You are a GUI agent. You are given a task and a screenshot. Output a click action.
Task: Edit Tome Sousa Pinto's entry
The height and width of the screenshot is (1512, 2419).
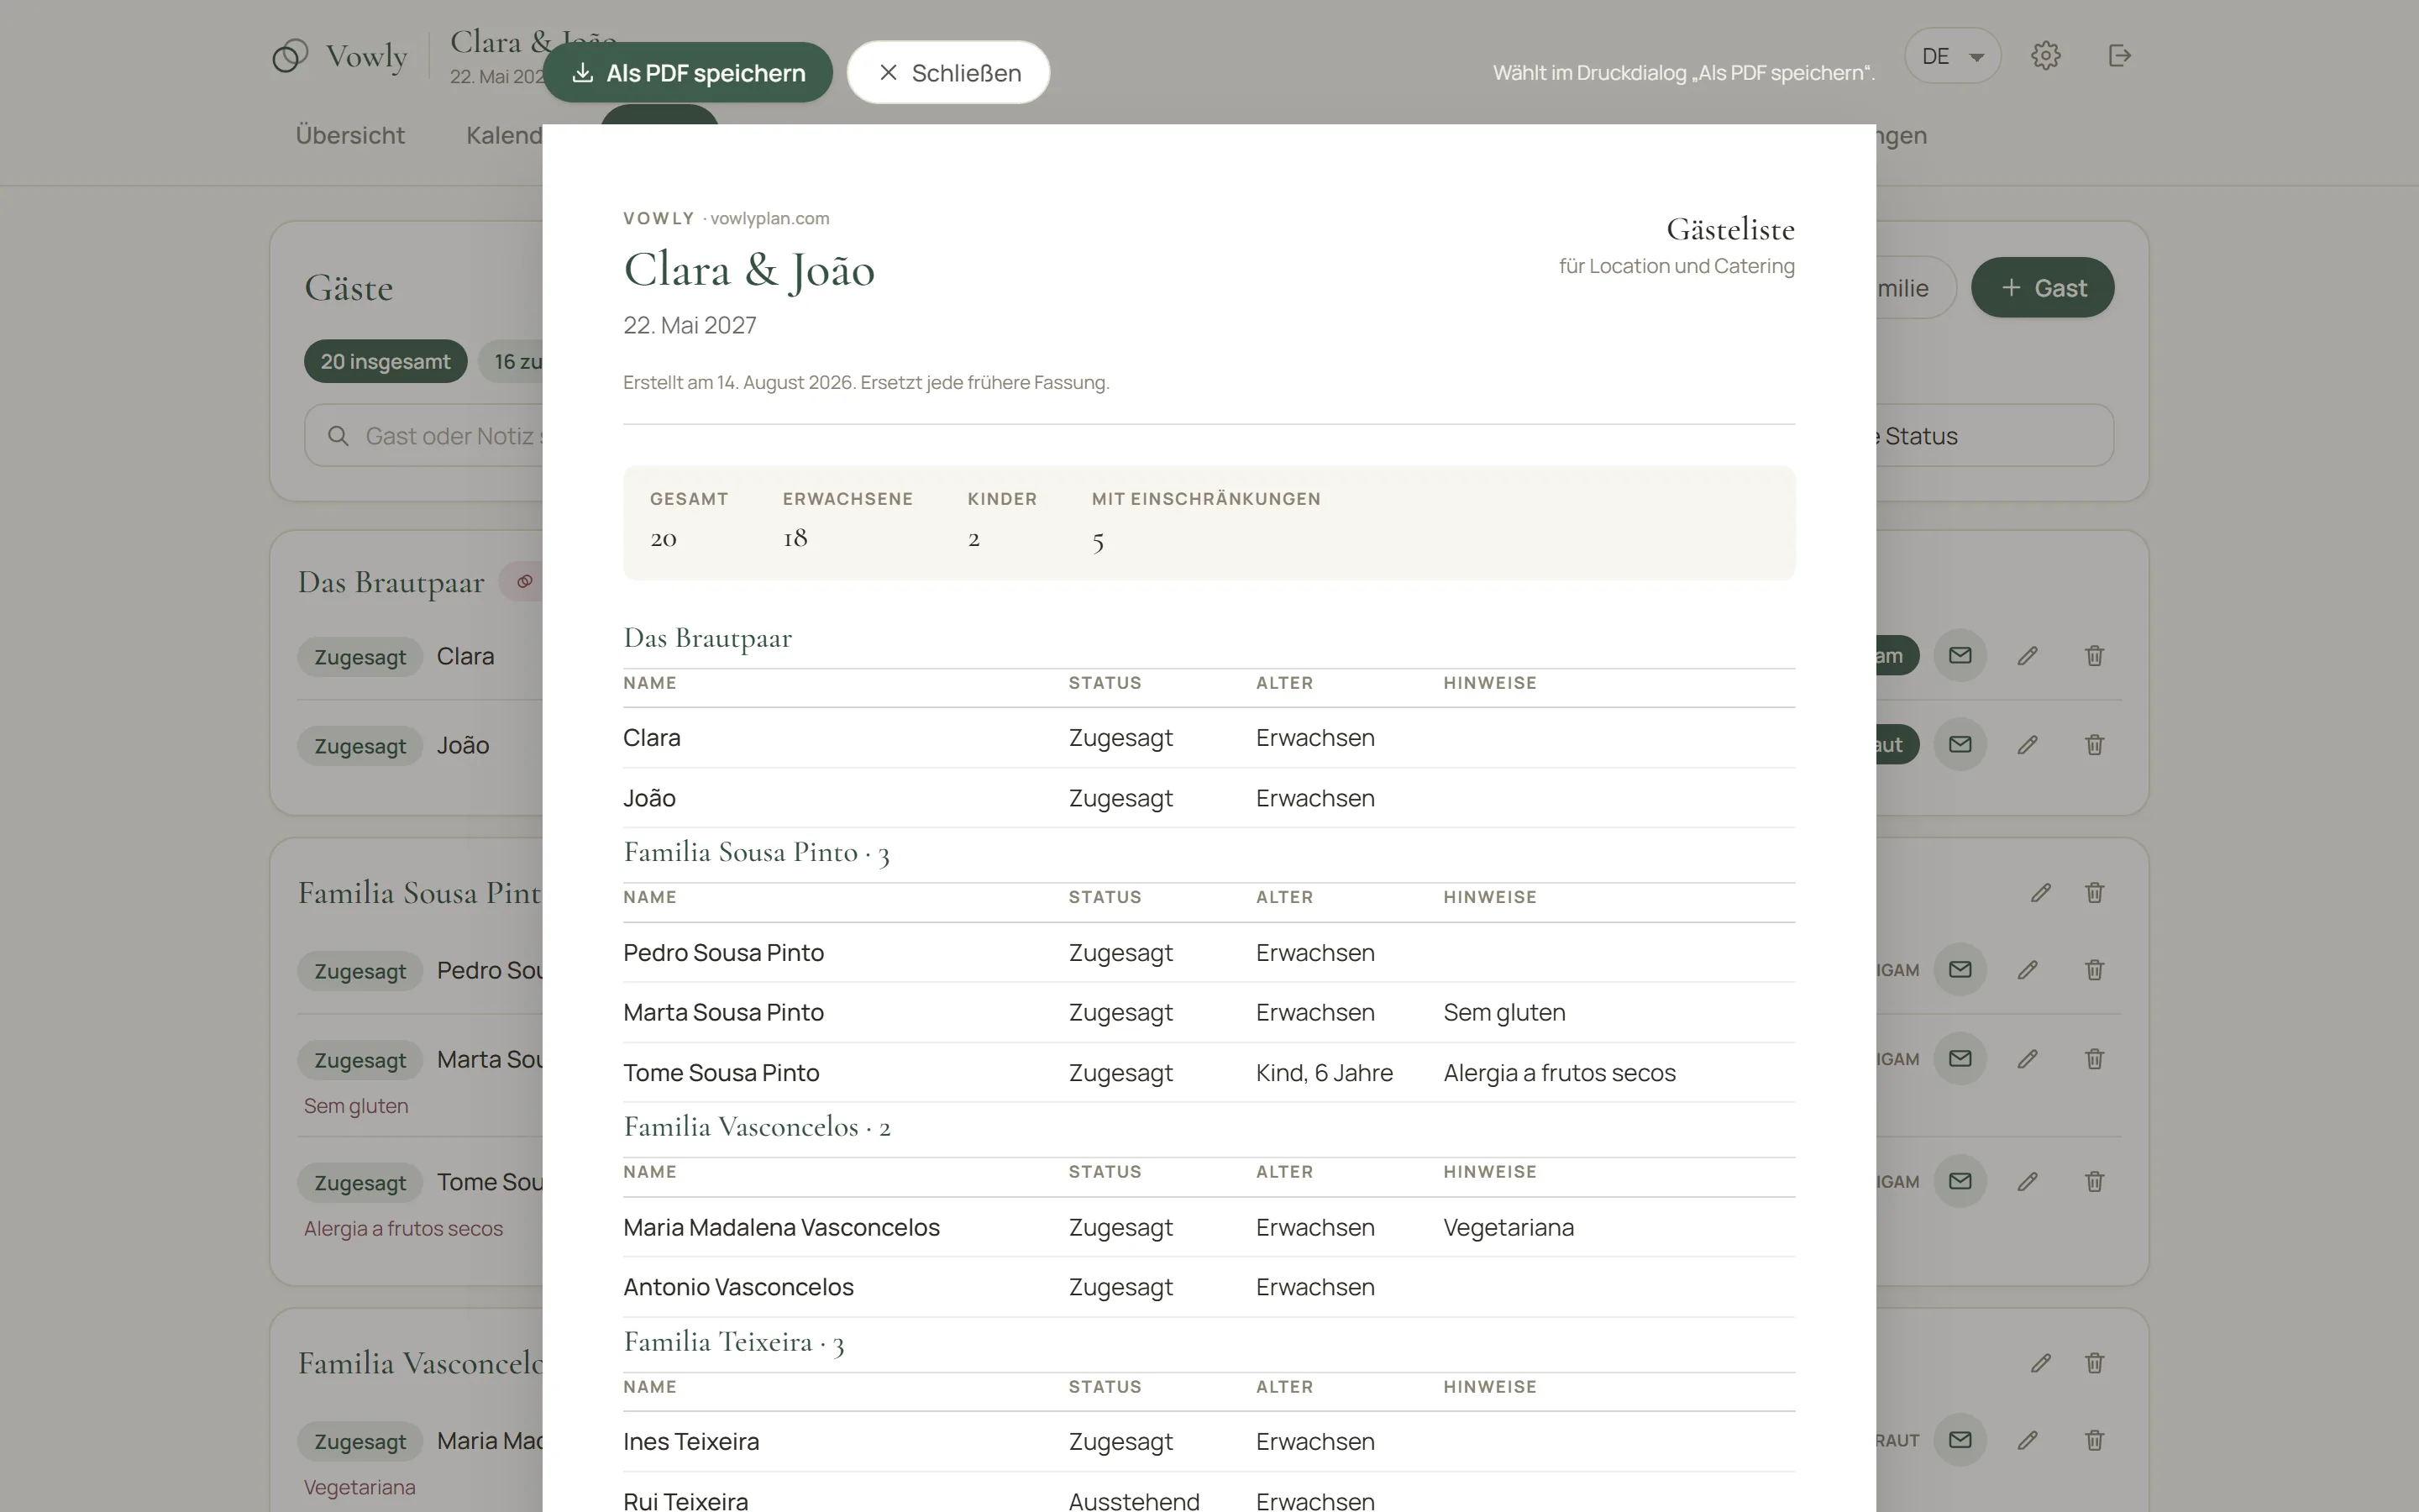[x=2027, y=1182]
